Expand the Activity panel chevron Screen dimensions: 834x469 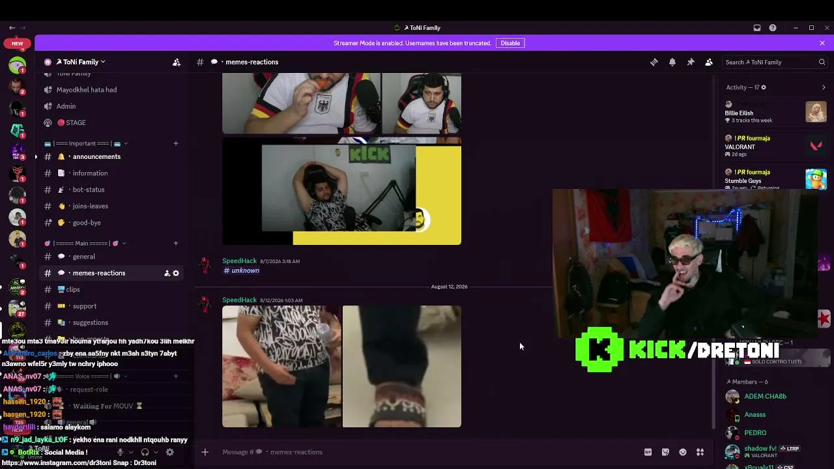point(824,87)
